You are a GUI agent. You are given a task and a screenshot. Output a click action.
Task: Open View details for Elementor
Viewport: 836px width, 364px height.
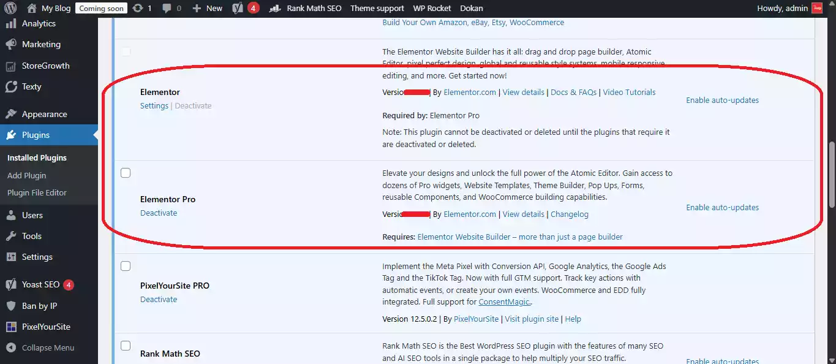pyautogui.click(x=523, y=92)
